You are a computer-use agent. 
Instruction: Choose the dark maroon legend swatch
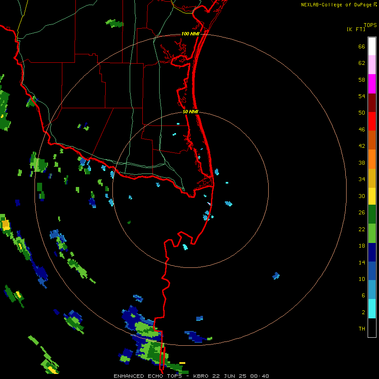[x=372, y=102]
